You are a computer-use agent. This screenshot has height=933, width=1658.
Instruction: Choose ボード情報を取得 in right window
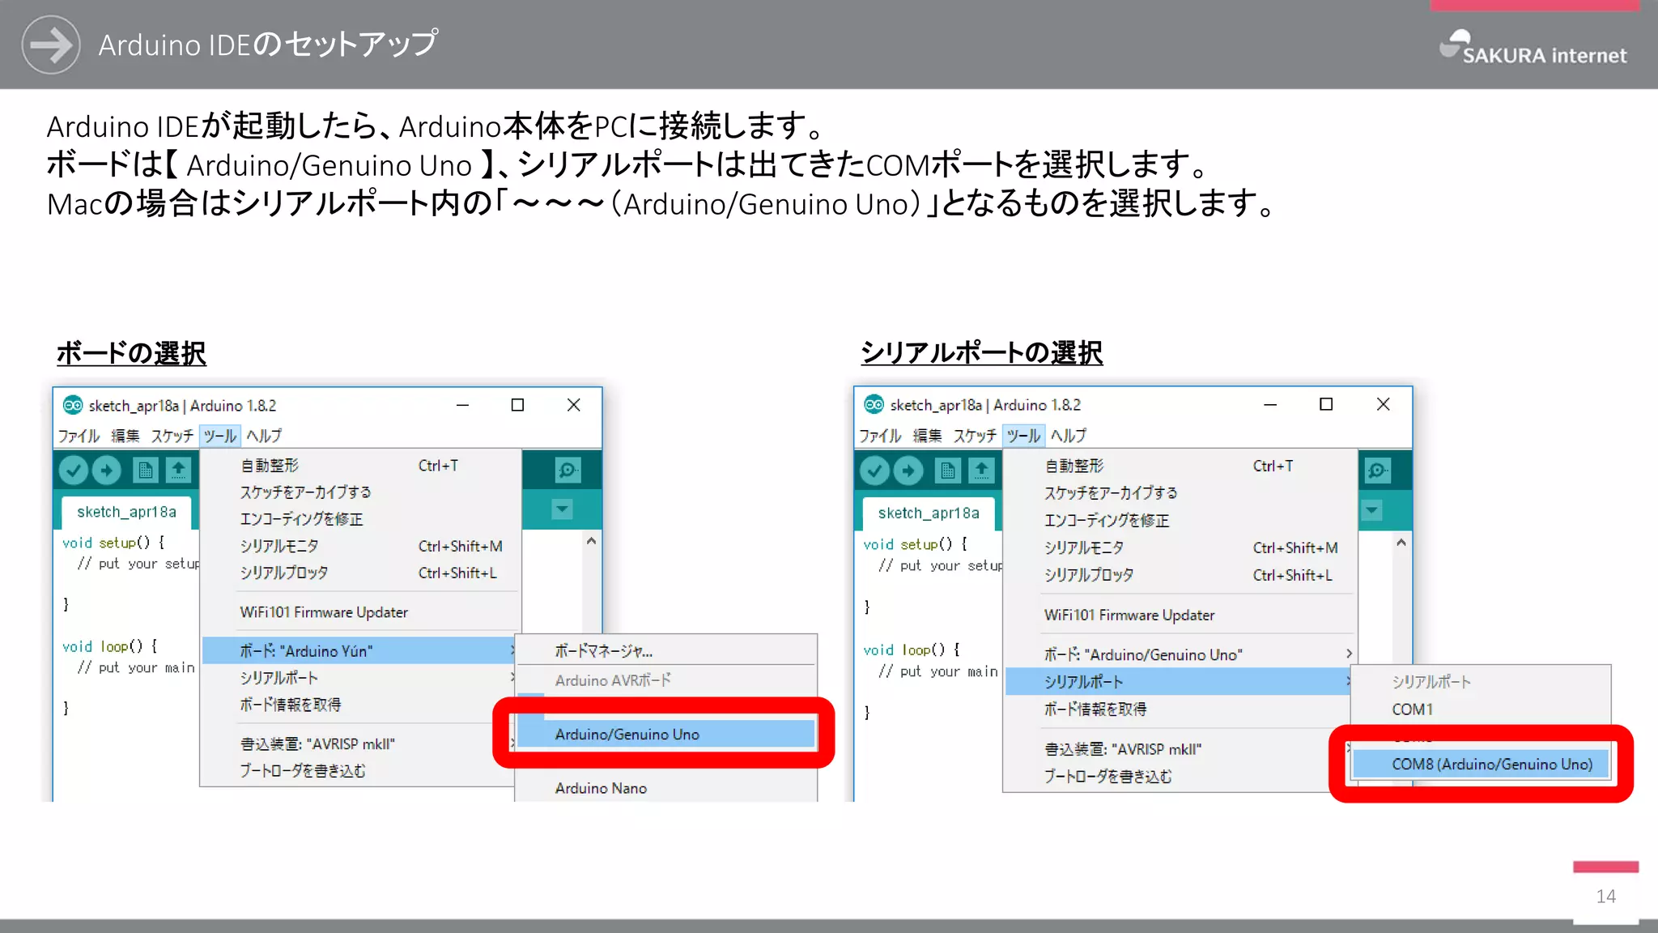(x=1180, y=709)
